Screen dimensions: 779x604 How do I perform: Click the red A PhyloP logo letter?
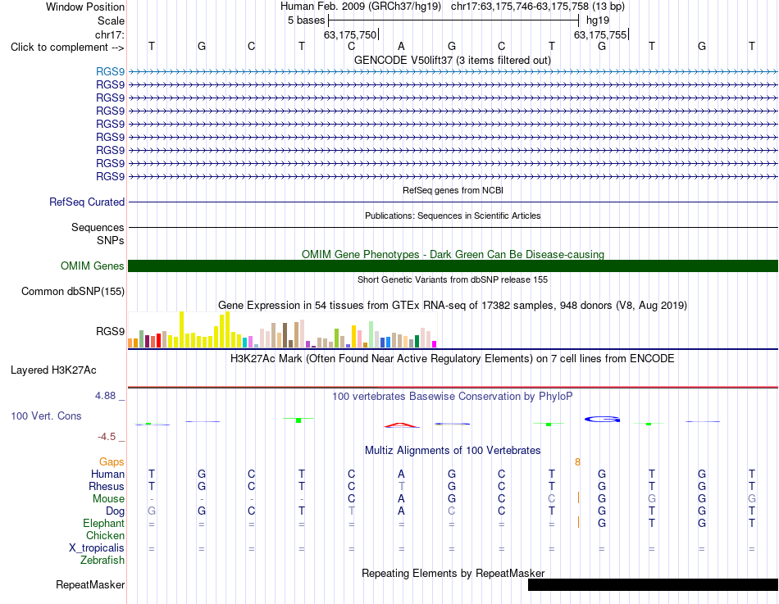pyautogui.click(x=402, y=425)
